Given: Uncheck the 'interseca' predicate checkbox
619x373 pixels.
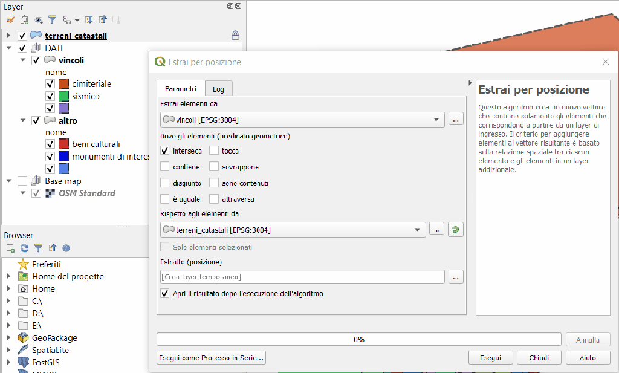Looking at the screenshot, I should [x=165, y=151].
